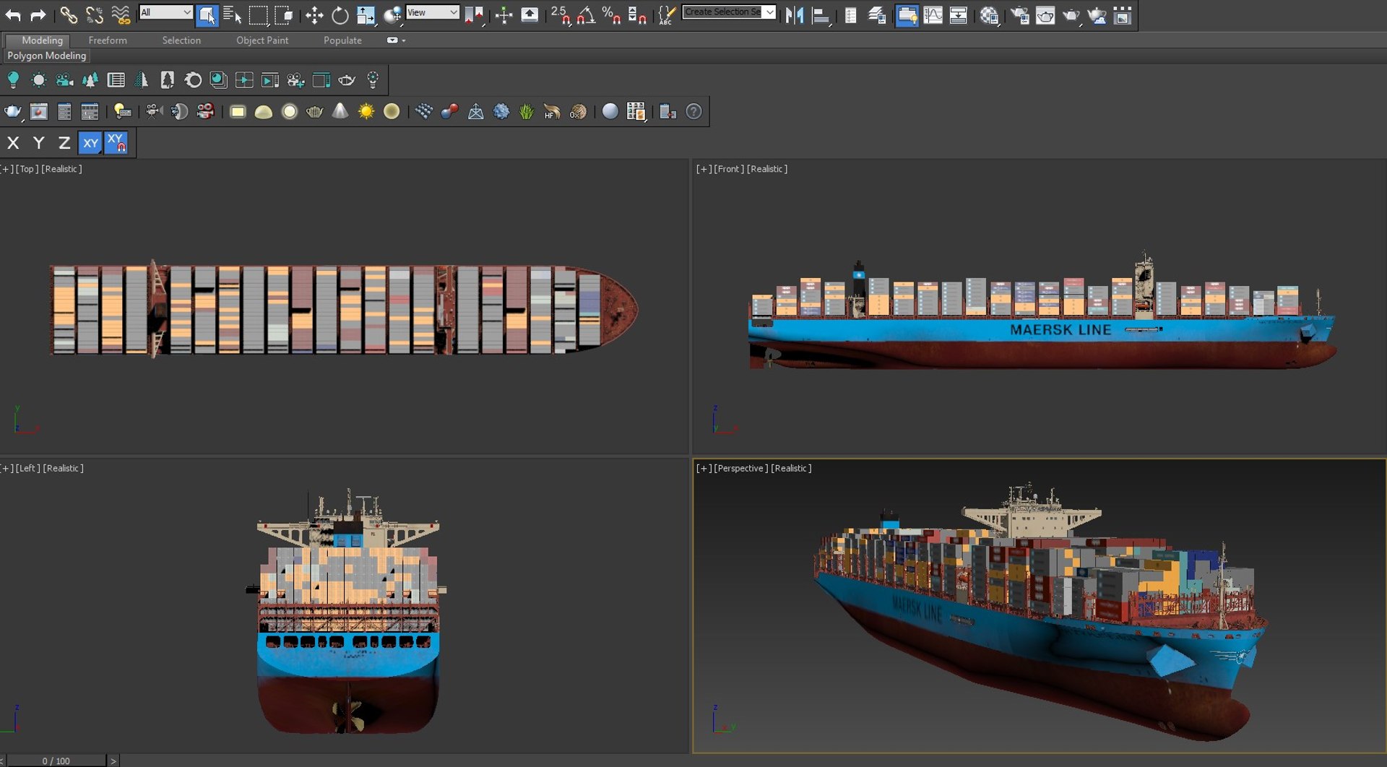Open Select by Name list
The width and height of the screenshot is (1387, 767).
pos(232,15)
